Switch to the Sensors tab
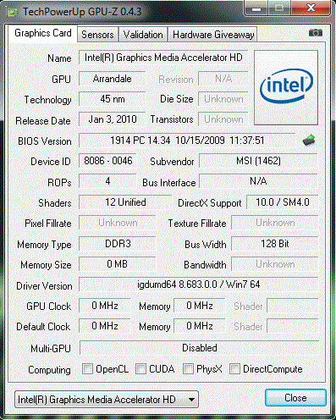This screenshot has width=336, height=420. (x=97, y=35)
